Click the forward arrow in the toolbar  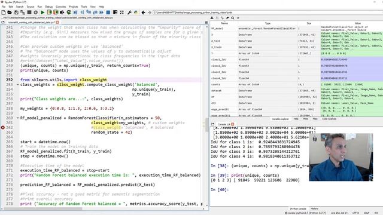click(150, 12)
